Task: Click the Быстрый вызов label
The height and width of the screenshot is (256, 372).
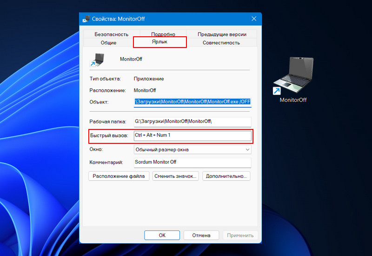Action: click(x=109, y=135)
